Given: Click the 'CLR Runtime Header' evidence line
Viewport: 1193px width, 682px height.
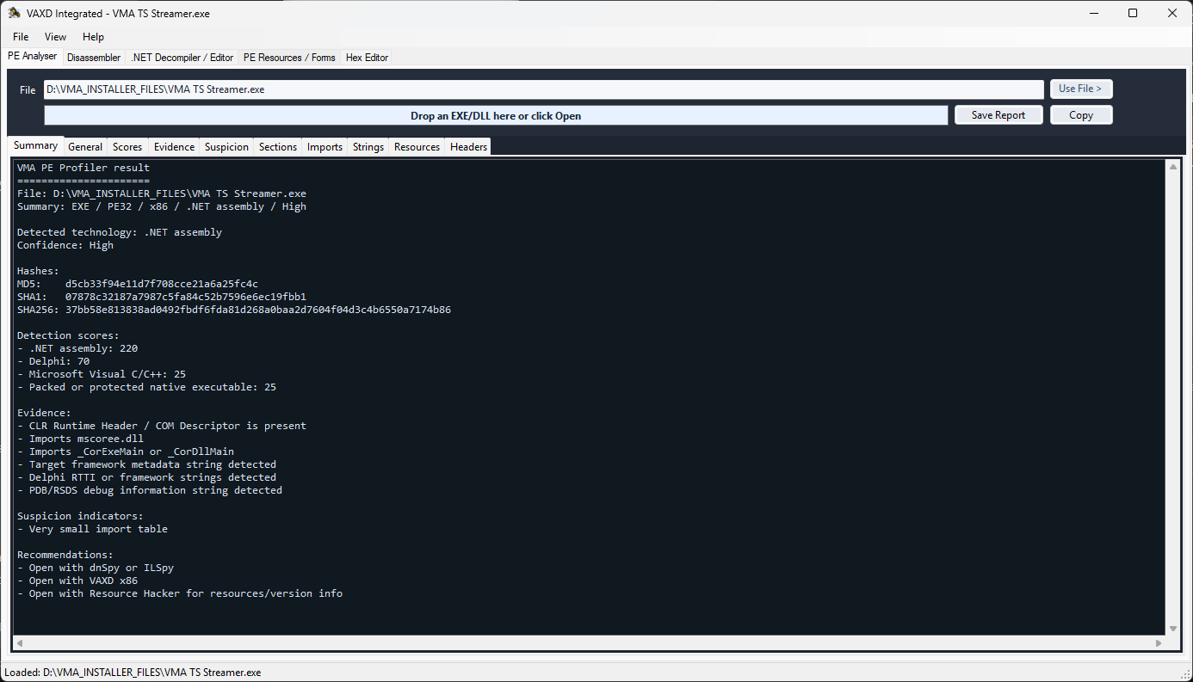Looking at the screenshot, I should (162, 426).
